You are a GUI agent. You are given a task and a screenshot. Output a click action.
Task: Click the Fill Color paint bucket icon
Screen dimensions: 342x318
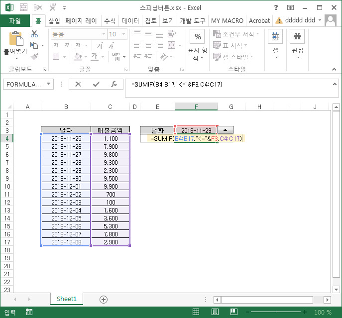[x=78, y=57]
